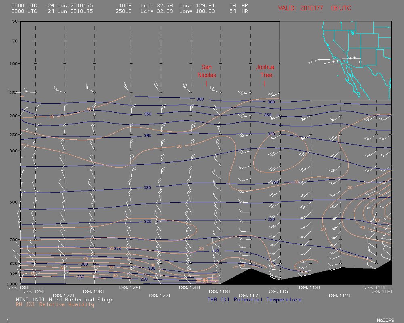The height and width of the screenshot is (323, 404).
Task: Click the 850 pressure level axis label
Action: pyautogui.click(x=13, y=263)
